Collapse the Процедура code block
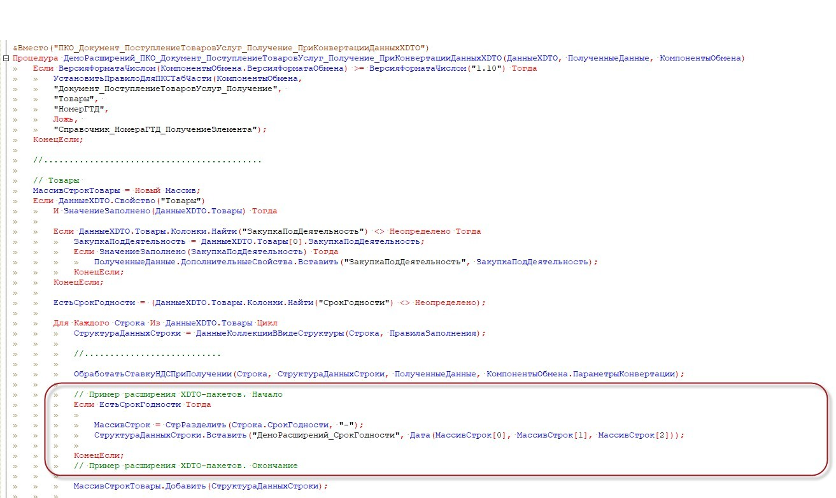The width and height of the screenshot is (836, 498). coord(6,59)
